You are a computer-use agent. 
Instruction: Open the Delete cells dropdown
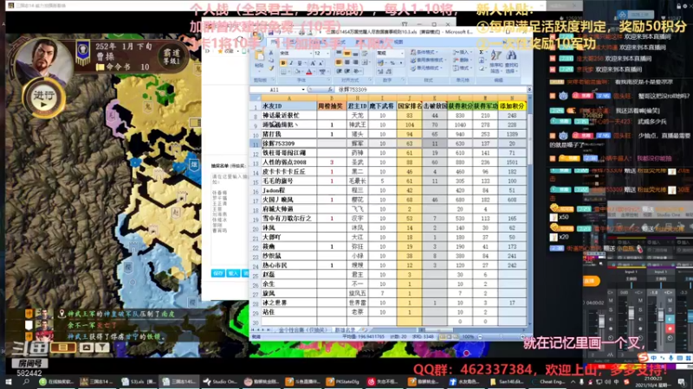click(463, 60)
